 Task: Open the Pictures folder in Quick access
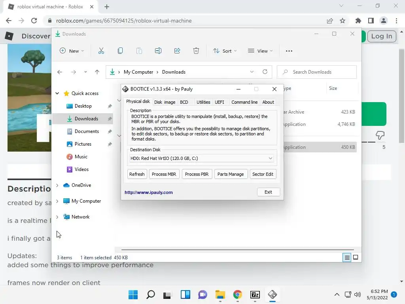pos(83,144)
